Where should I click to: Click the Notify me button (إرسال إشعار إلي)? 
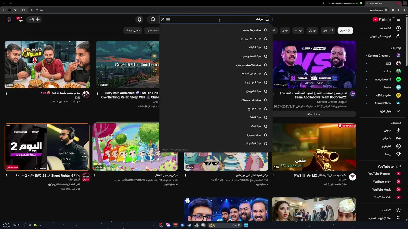[x=314, y=114]
